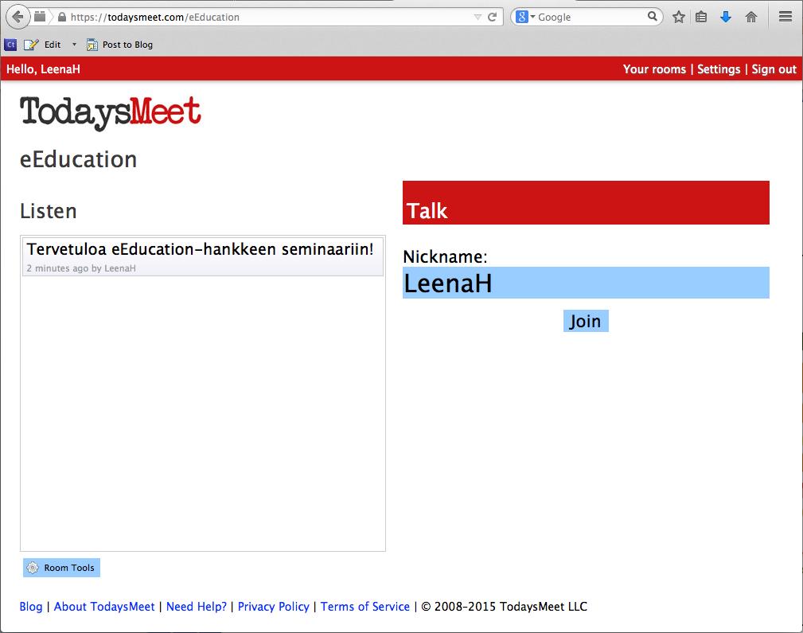
Task: Click the Talk section header
Action: tap(586, 202)
